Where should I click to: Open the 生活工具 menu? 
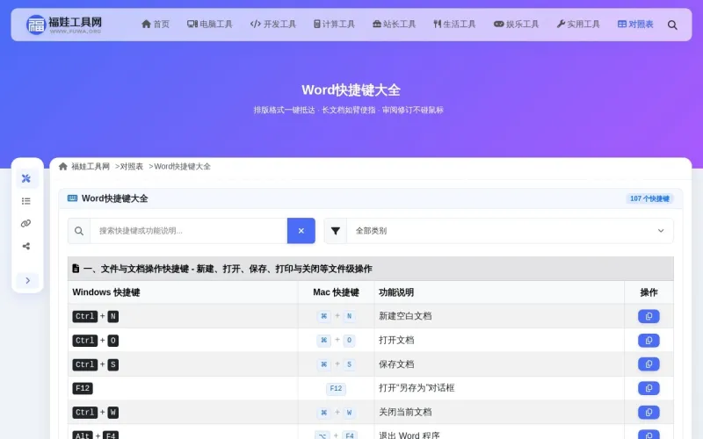click(454, 25)
